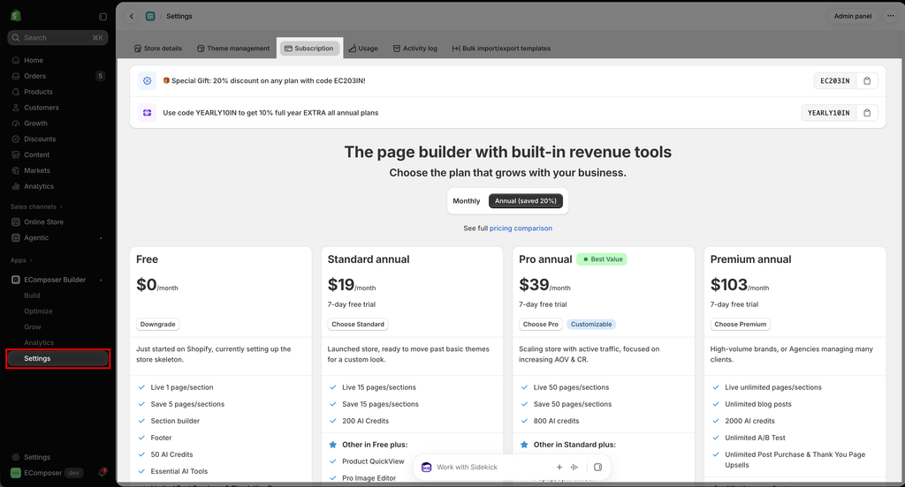The image size is (905, 487).
Task: Click the Customizable badge on Pro
Action: click(x=591, y=325)
